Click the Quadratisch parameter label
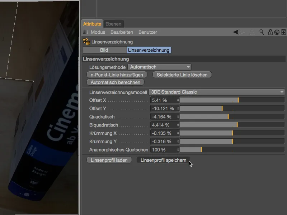Screen dimensions: 287x215 pos(102,117)
